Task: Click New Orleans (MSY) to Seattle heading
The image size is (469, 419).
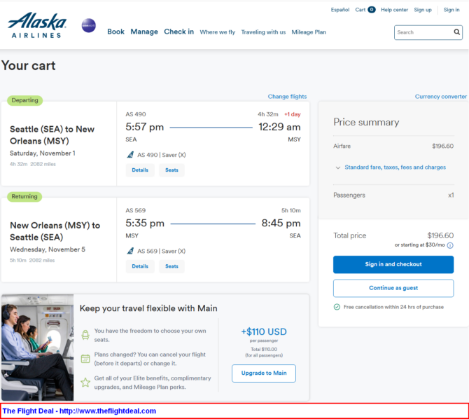Action: (55, 231)
